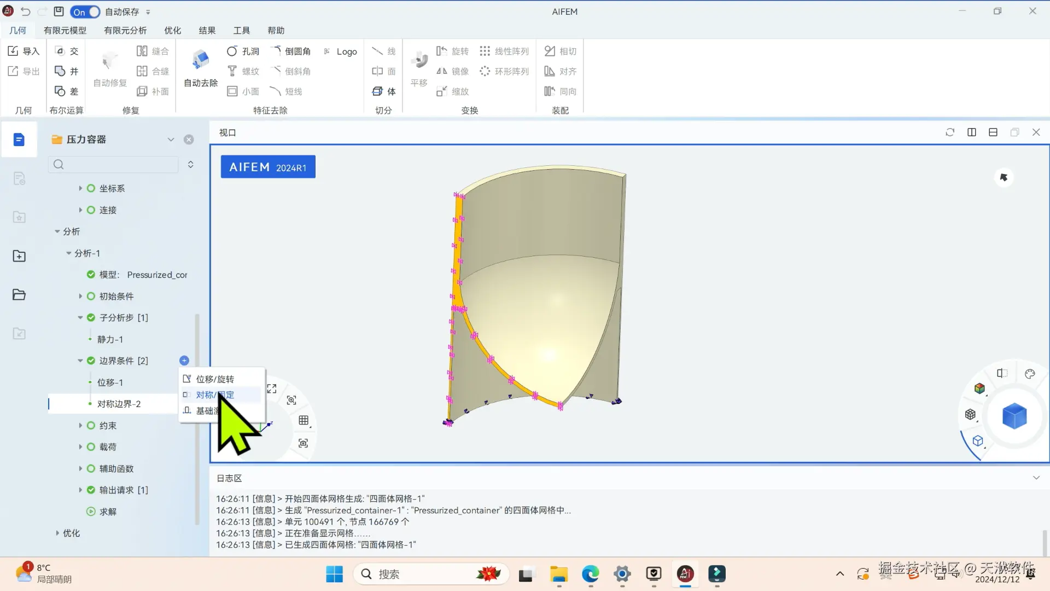
Task: Collapse the 分析-1 tree node
Action: tap(69, 253)
